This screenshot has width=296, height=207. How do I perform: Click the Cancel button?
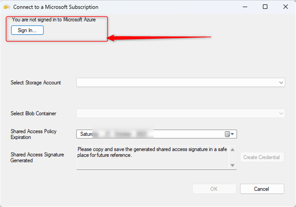262,189
